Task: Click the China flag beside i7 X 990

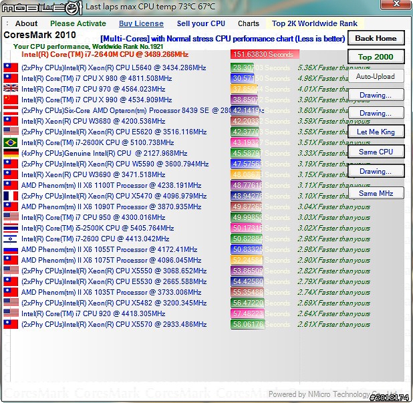Action: [11, 100]
